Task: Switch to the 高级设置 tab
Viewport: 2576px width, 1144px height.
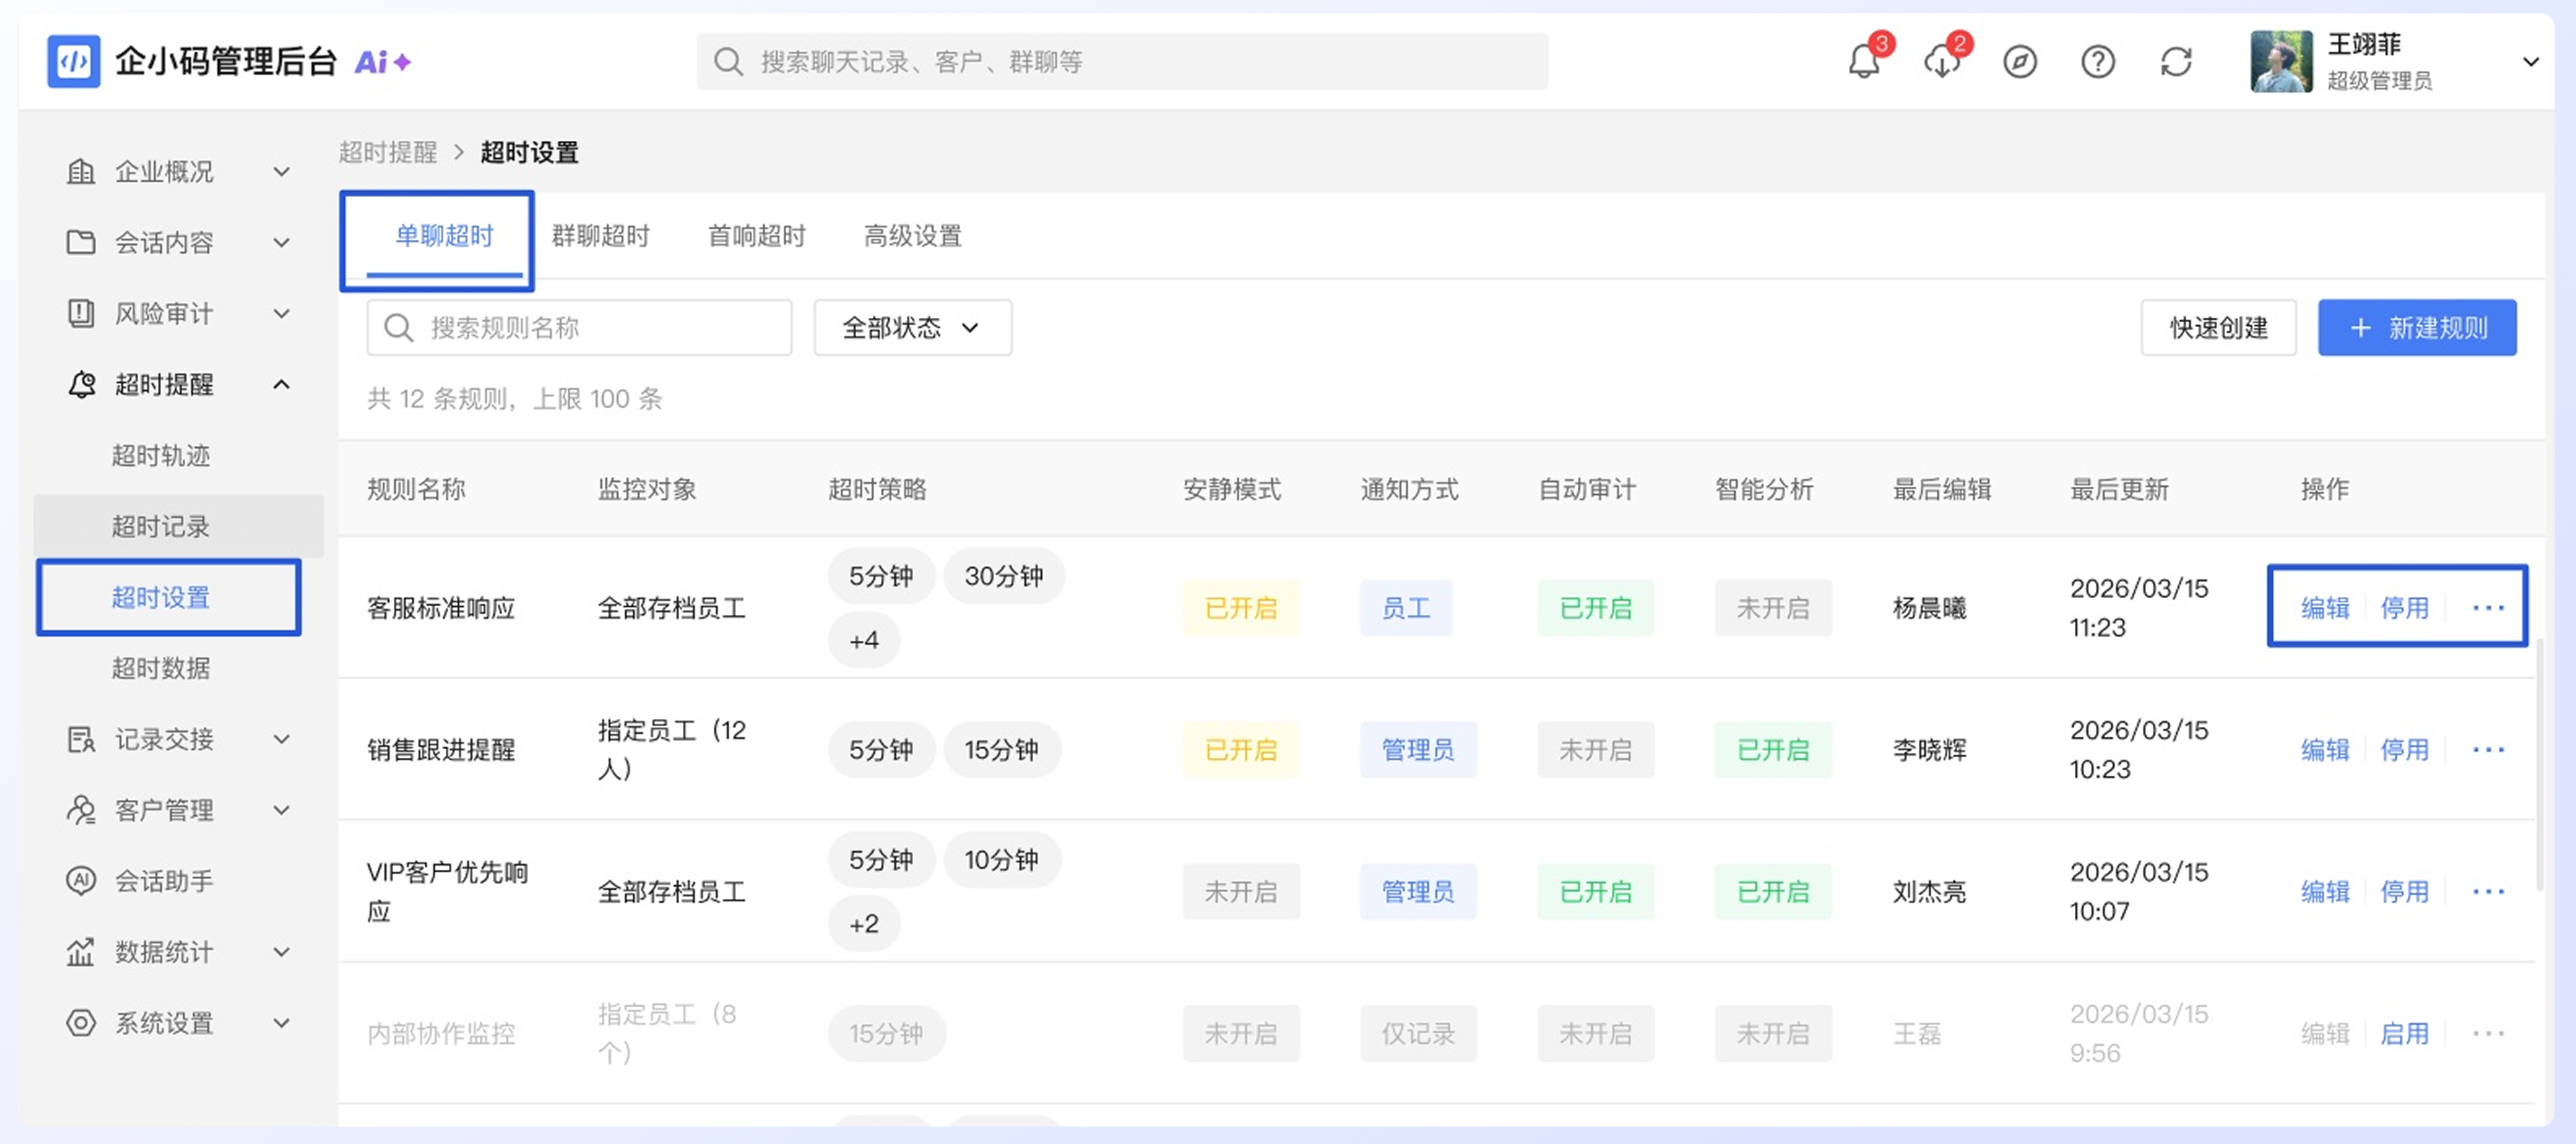Action: click(x=912, y=236)
